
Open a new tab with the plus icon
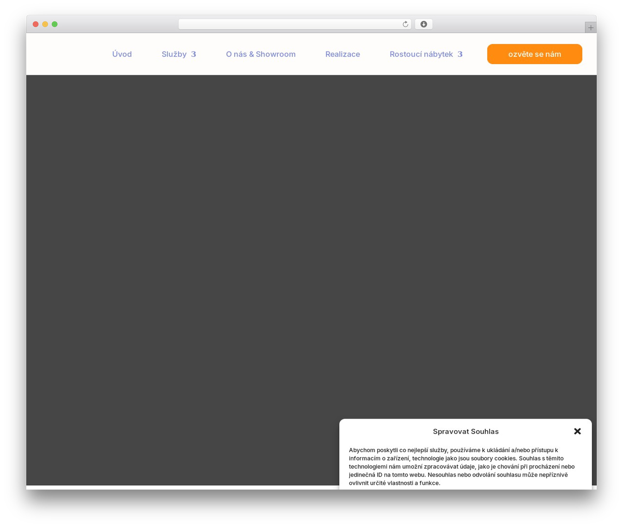[590, 28]
